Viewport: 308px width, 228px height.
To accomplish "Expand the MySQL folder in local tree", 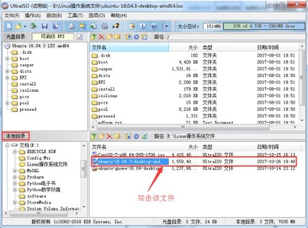I will (x=15, y=171).
